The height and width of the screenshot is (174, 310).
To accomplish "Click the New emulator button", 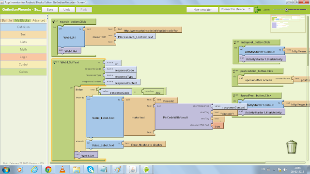I will [x=202, y=10].
